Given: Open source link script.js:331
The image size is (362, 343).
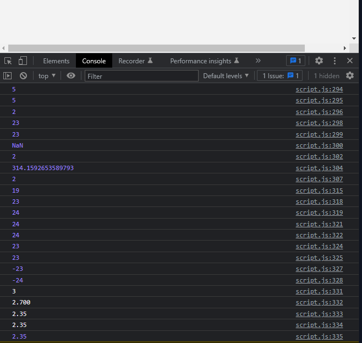Looking at the screenshot, I should 319,291.
